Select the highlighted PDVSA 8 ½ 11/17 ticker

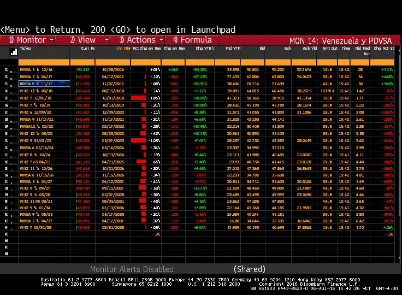pyautogui.click(x=44, y=84)
